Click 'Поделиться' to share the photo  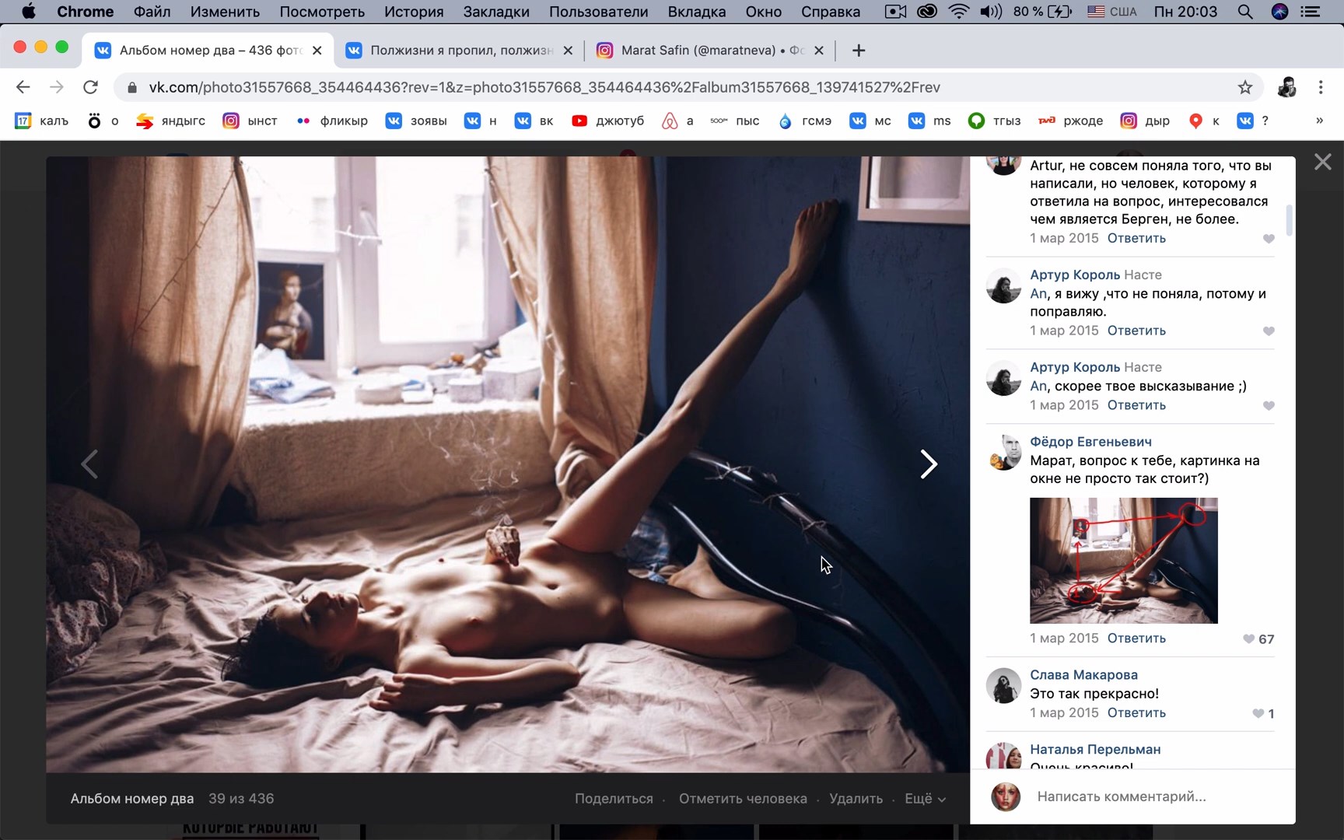click(x=614, y=799)
